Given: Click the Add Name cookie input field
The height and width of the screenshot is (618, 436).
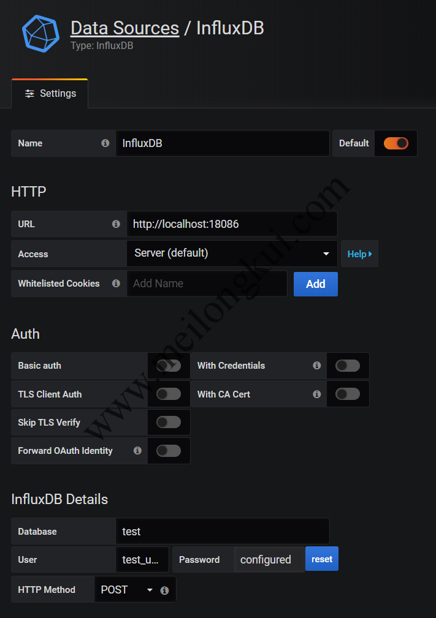Looking at the screenshot, I should 207,284.
